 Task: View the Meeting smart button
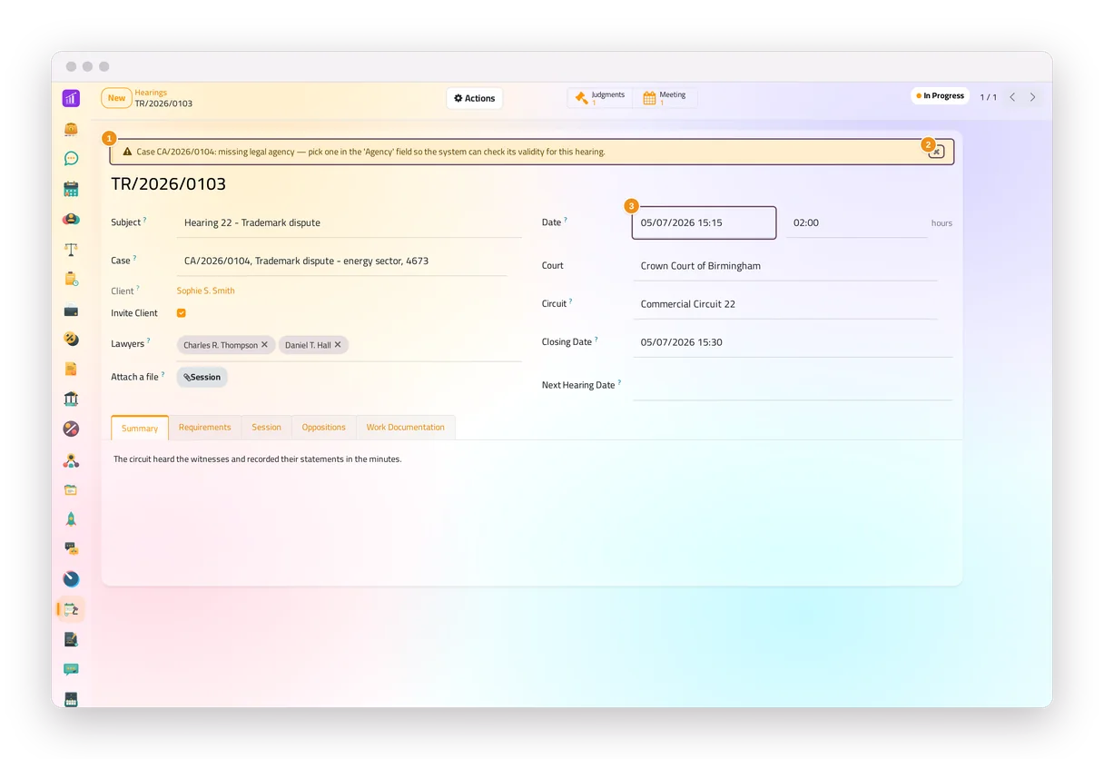click(x=665, y=98)
